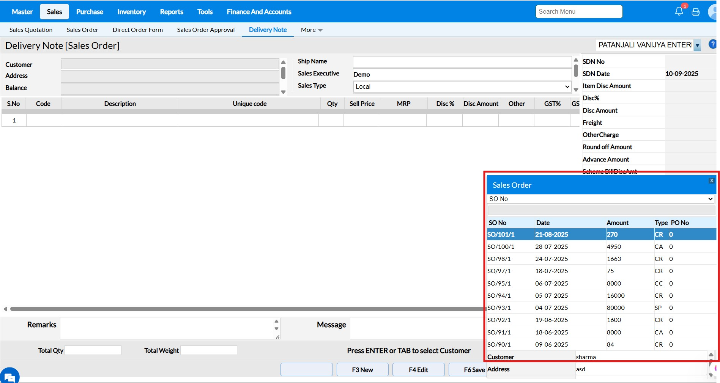The image size is (720, 383).
Task: Expand the SO No filter dropdown
Action: [601, 199]
